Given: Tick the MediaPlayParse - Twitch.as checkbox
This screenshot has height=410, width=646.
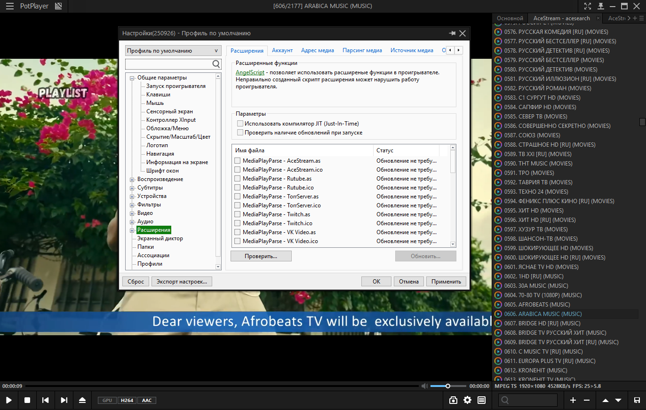Looking at the screenshot, I should pos(238,214).
